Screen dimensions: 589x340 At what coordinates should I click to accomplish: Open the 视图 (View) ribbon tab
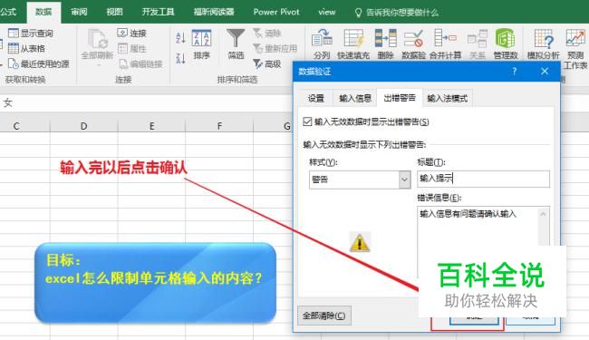click(x=114, y=12)
